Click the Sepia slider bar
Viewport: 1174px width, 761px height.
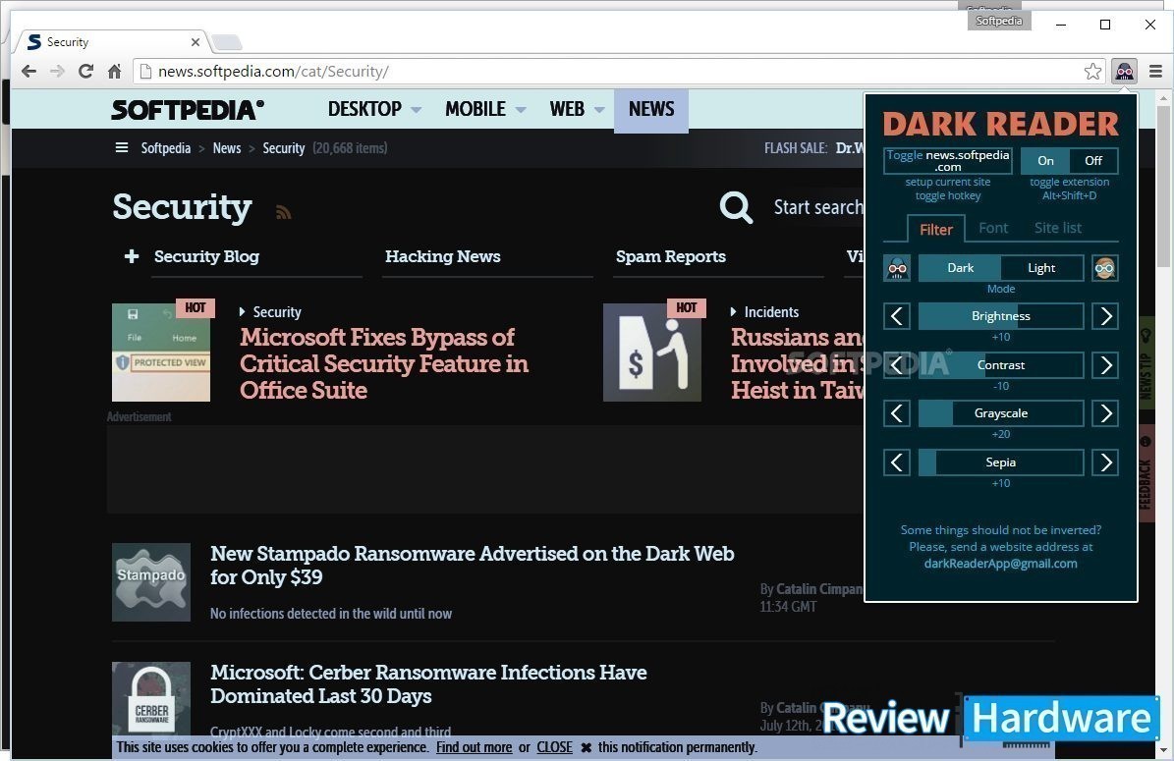point(1001,462)
